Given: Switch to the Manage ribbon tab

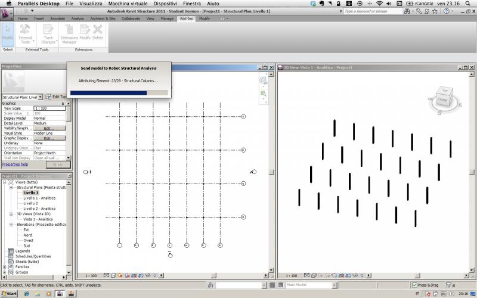Looking at the screenshot, I should pos(167,18).
